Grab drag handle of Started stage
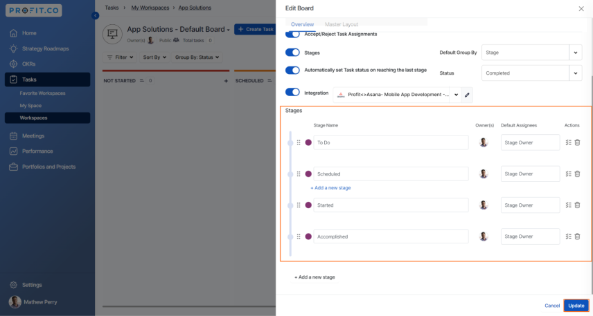The image size is (593, 316). (x=299, y=205)
